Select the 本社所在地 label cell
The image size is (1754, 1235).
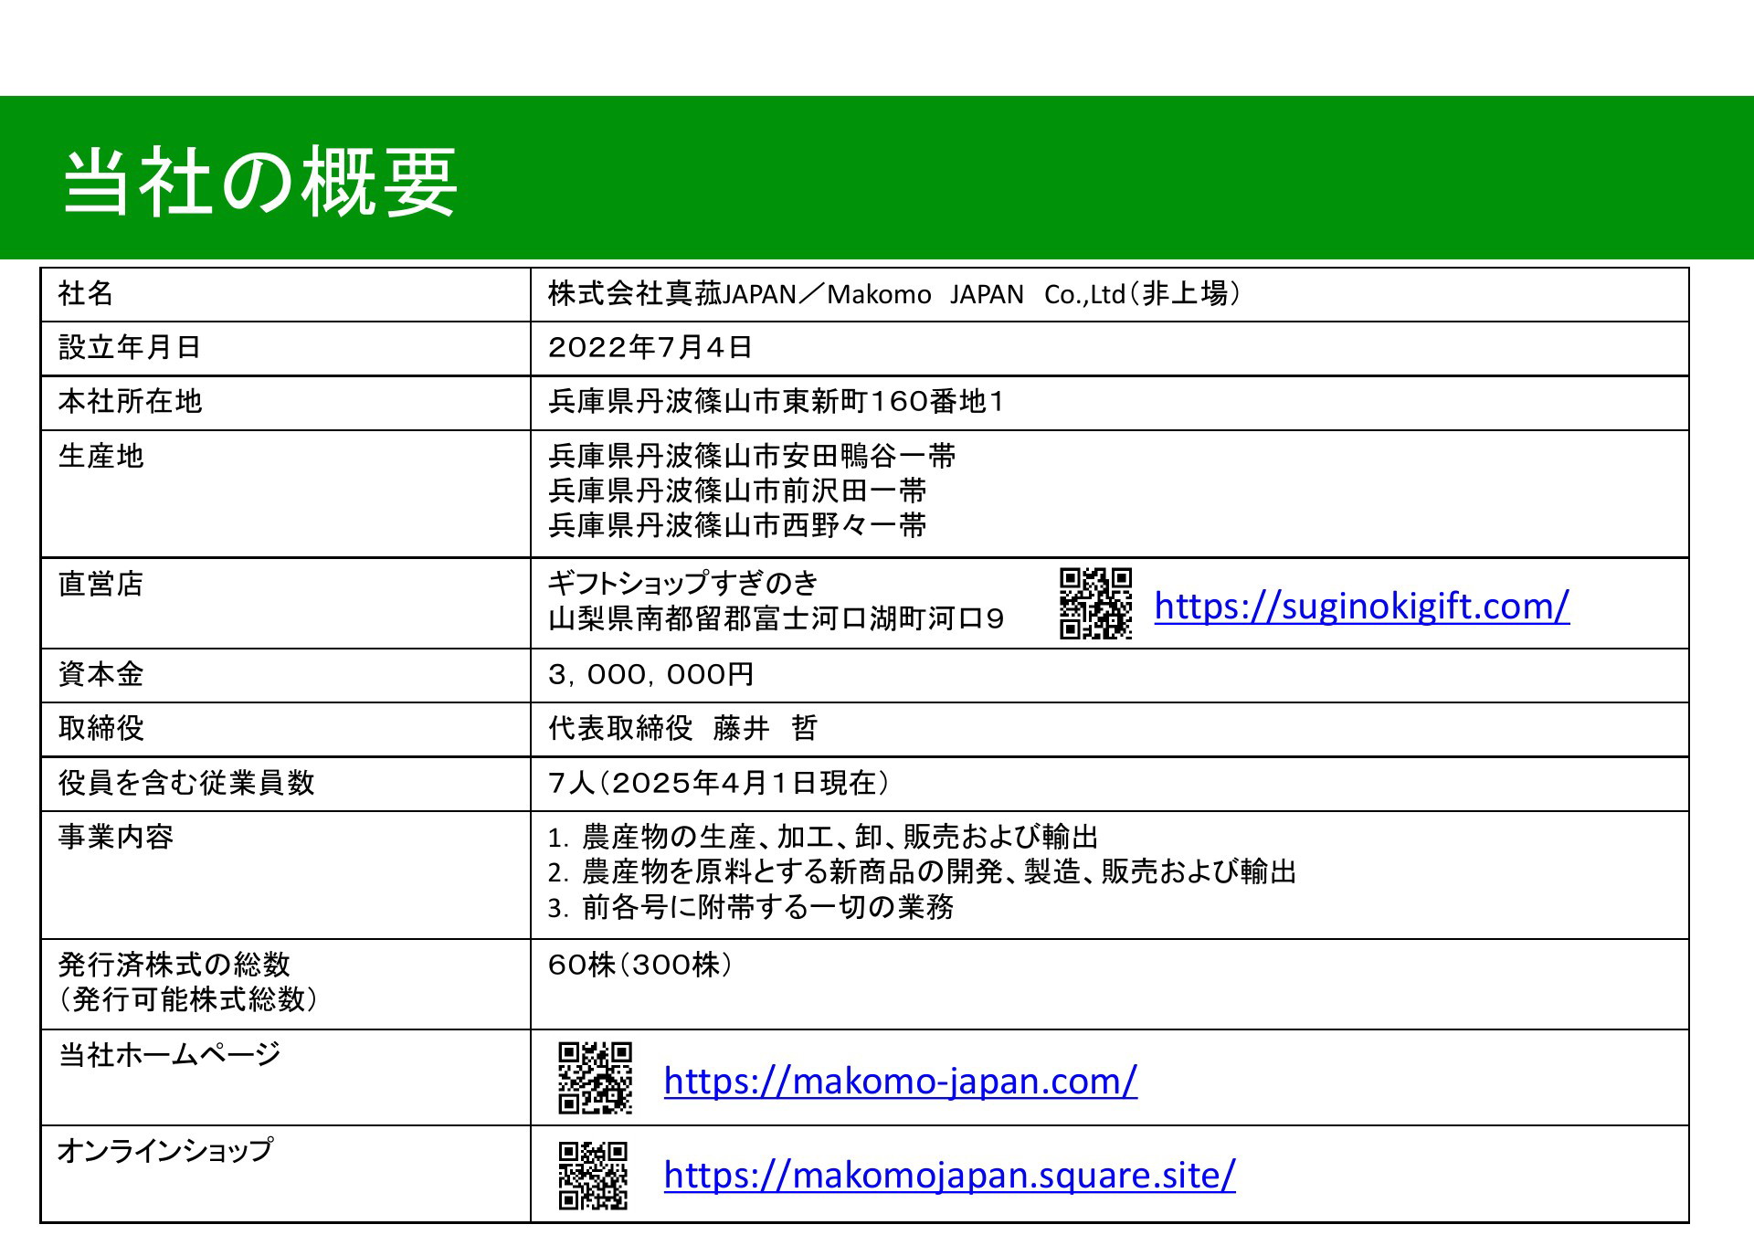[x=285, y=402]
